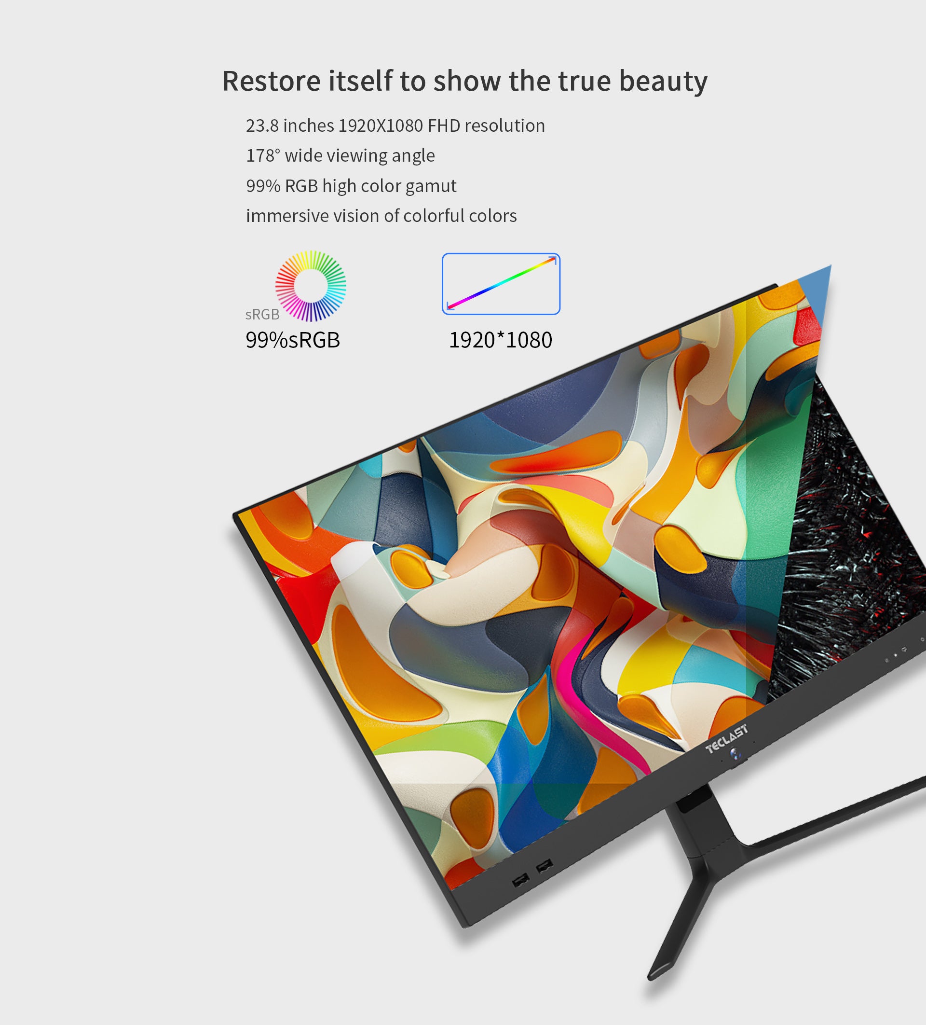Click the small gray "sRGB" caption
The image size is (926, 1025).
point(262,315)
